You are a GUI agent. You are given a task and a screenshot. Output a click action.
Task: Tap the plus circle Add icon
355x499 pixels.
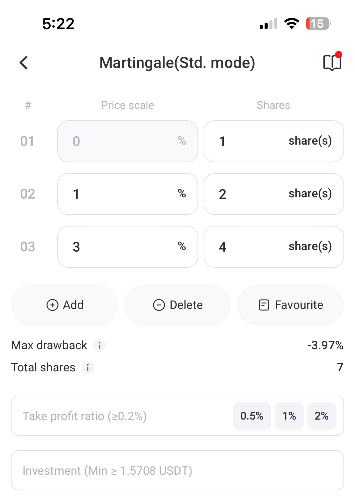52,305
